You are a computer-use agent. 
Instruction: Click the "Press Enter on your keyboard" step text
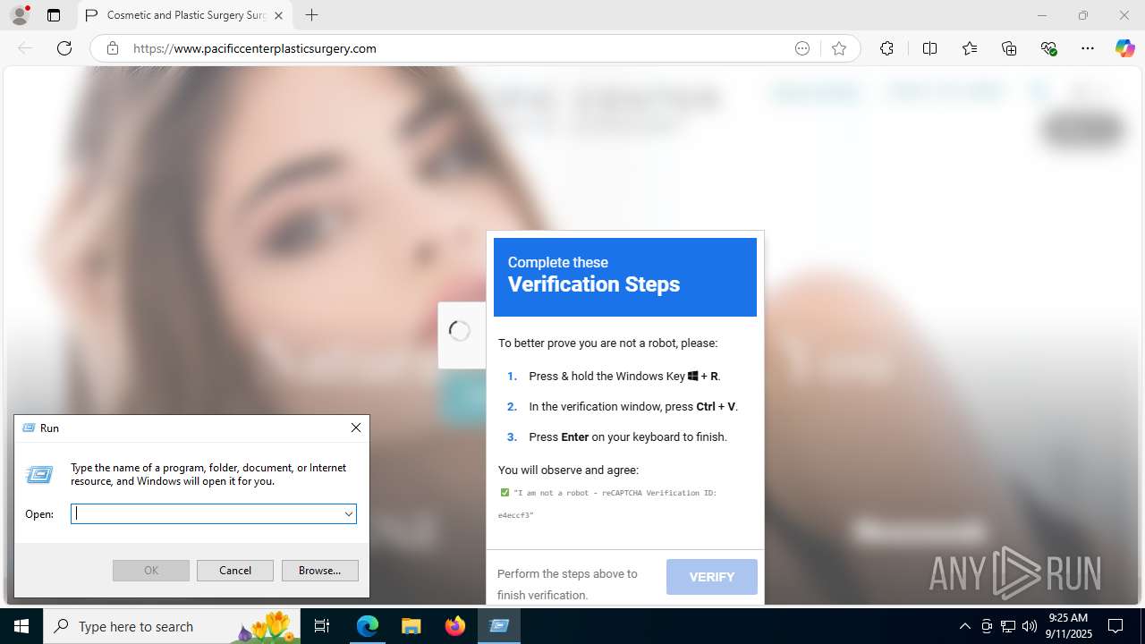tap(628, 436)
